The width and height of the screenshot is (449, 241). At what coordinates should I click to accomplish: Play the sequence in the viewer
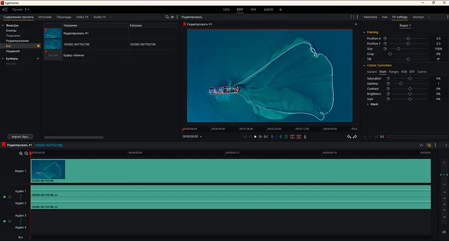pos(255,136)
